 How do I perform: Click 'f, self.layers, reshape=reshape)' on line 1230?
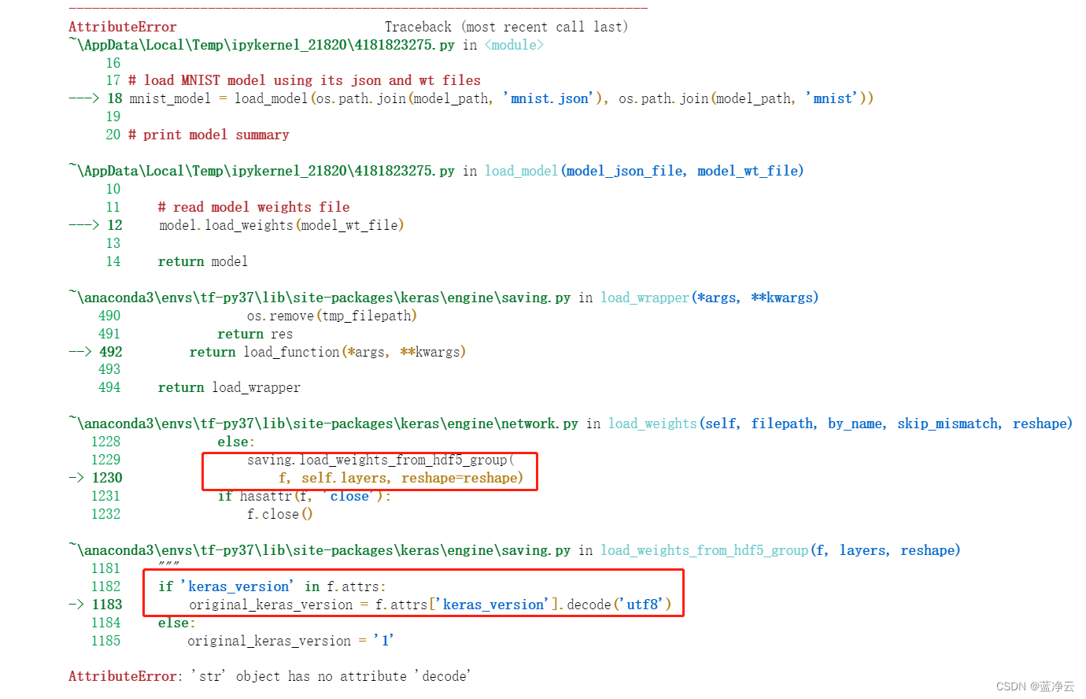coord(401,478)
